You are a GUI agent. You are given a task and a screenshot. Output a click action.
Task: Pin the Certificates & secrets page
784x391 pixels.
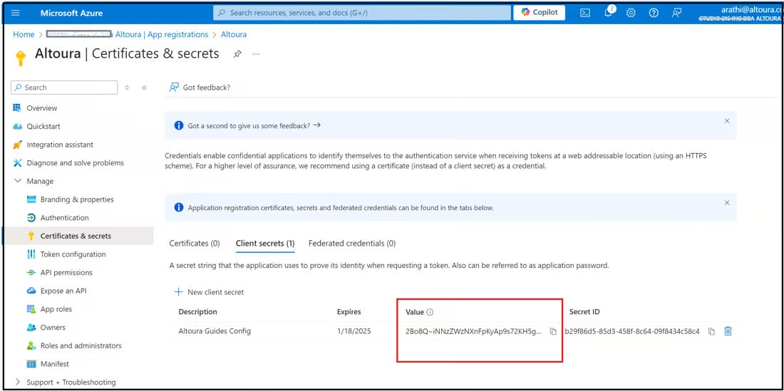[x=237, y=54]
